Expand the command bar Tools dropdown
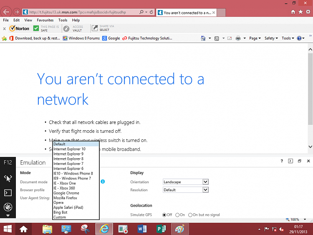The height and width of the screenshot is (235, 313). [x=288, y=38]
